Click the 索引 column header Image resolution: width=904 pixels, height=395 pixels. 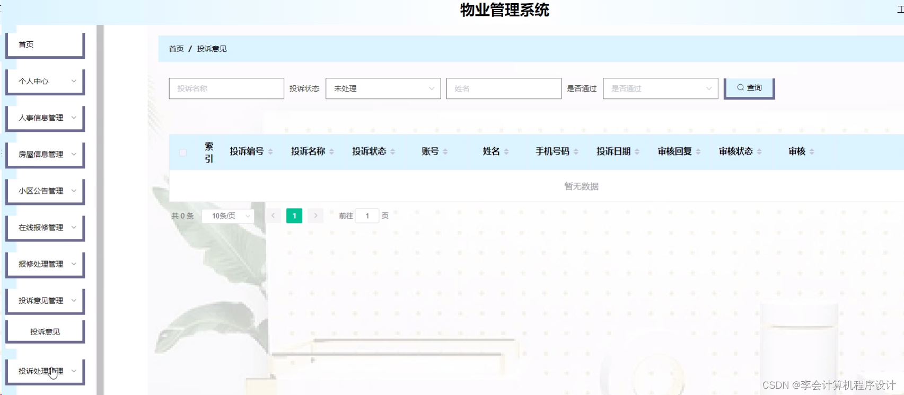tap(209, 152)
